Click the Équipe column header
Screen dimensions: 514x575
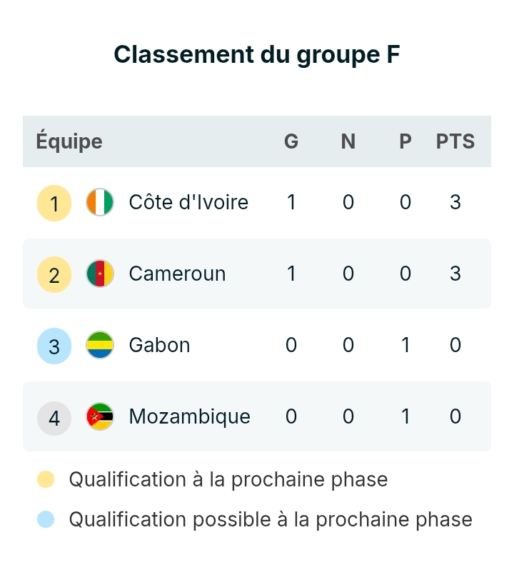coord(69,141)
